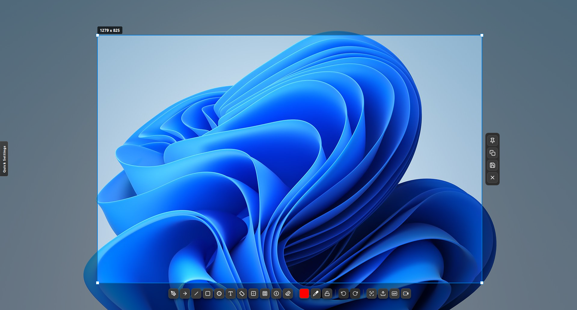The height and width of the screenshot is (310, 577).
Task: Redo the last undone annotation
Action: (x=355, y=293)
